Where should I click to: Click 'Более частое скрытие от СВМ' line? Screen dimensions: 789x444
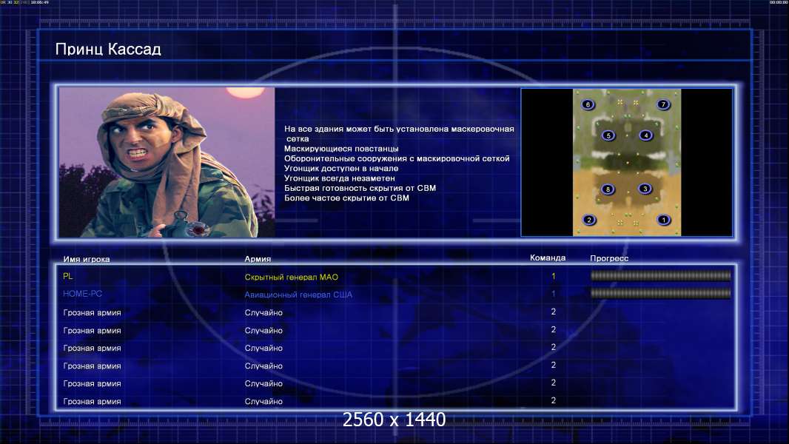[346, 198]
